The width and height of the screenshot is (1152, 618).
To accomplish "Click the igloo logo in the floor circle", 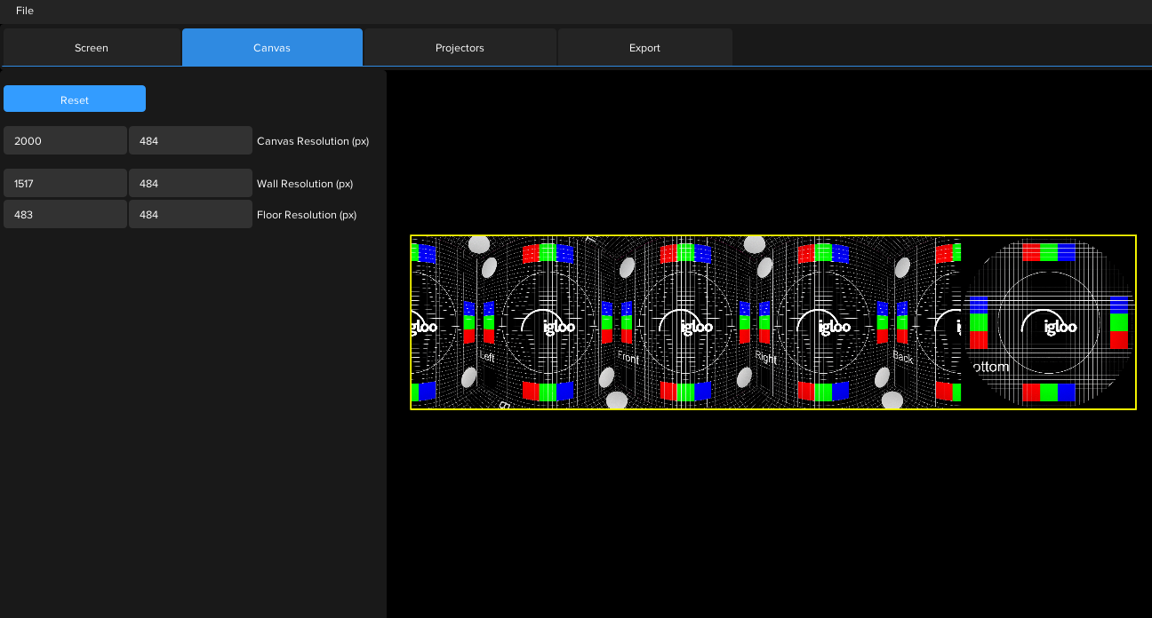I will 1060,327.
